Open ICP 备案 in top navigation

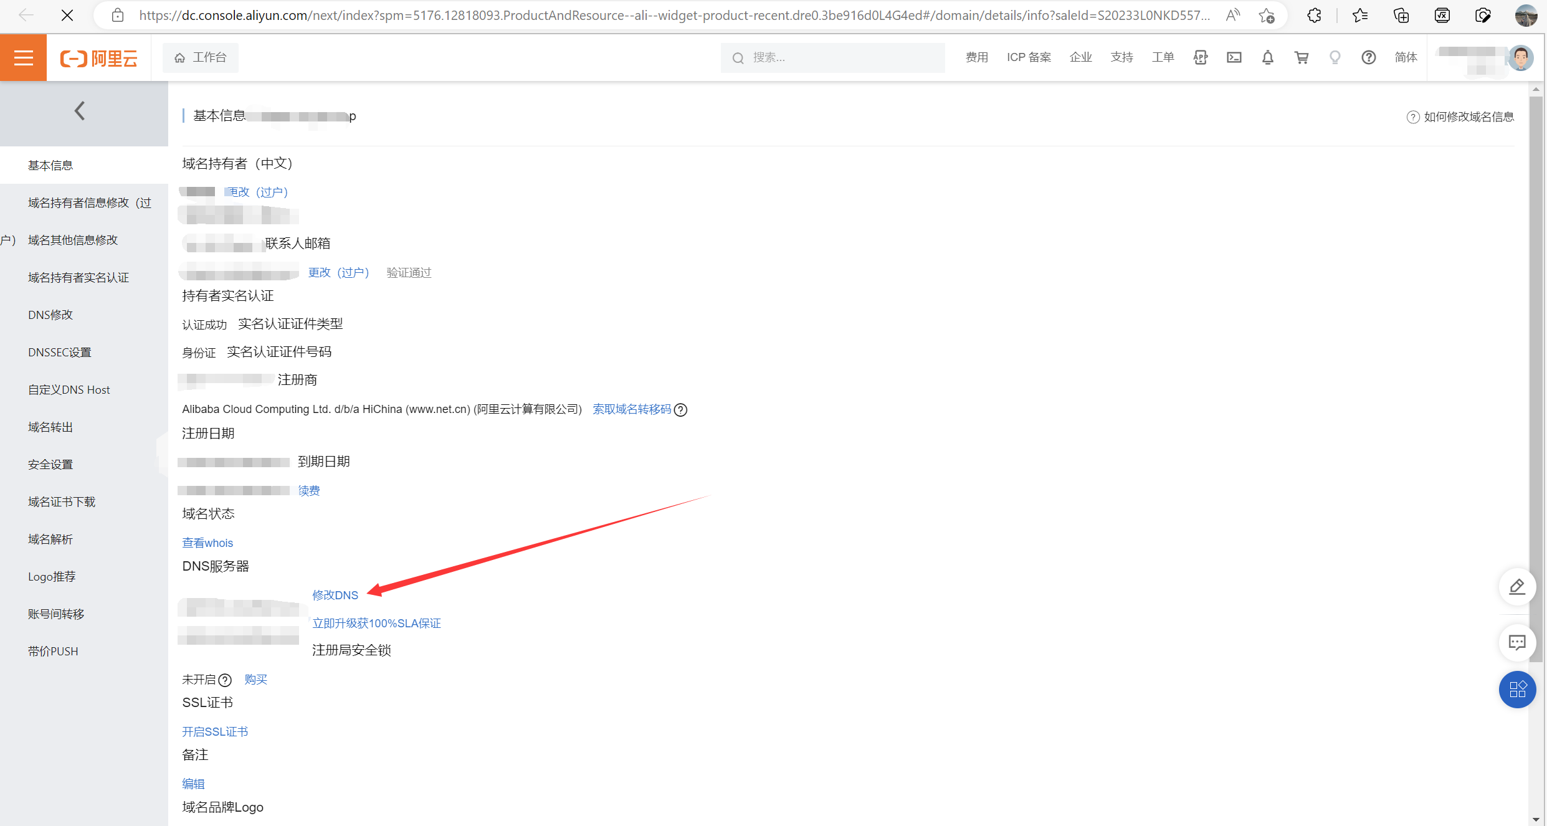pos(1029,57)
